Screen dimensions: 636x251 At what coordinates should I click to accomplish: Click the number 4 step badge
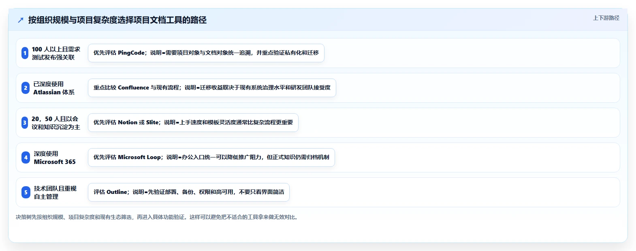[26, 157]
